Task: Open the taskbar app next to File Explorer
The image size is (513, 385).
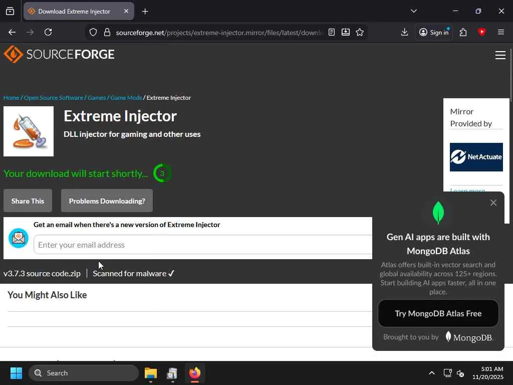Action: tap(172, 373)
